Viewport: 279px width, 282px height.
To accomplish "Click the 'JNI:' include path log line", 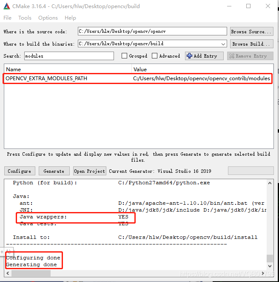I will [143, 210].
